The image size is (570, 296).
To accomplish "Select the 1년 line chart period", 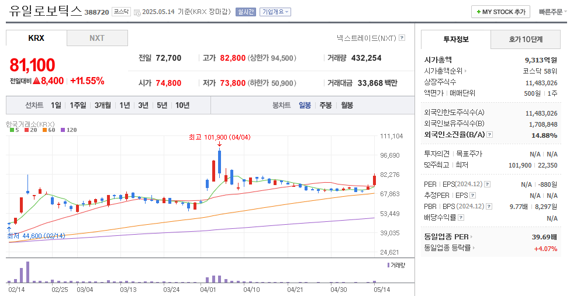I will [x=125, y=105].
